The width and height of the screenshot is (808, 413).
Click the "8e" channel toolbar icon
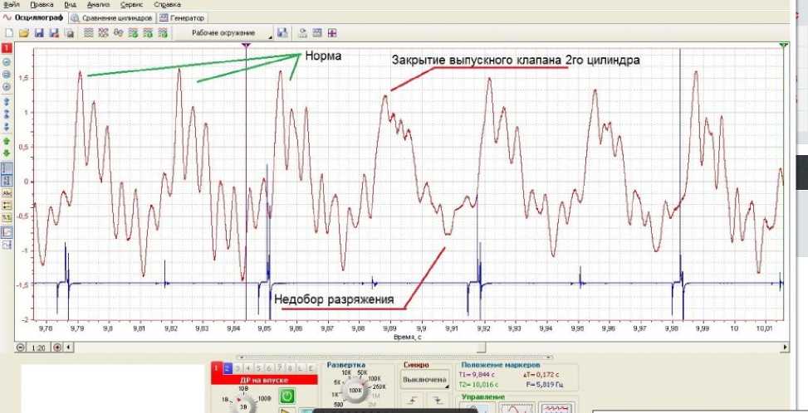118,33
